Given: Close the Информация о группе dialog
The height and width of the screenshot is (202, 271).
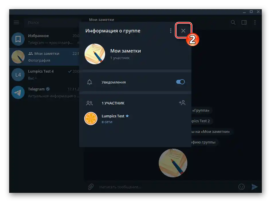Looking at the screenshot, I should (x=183, y=30).
